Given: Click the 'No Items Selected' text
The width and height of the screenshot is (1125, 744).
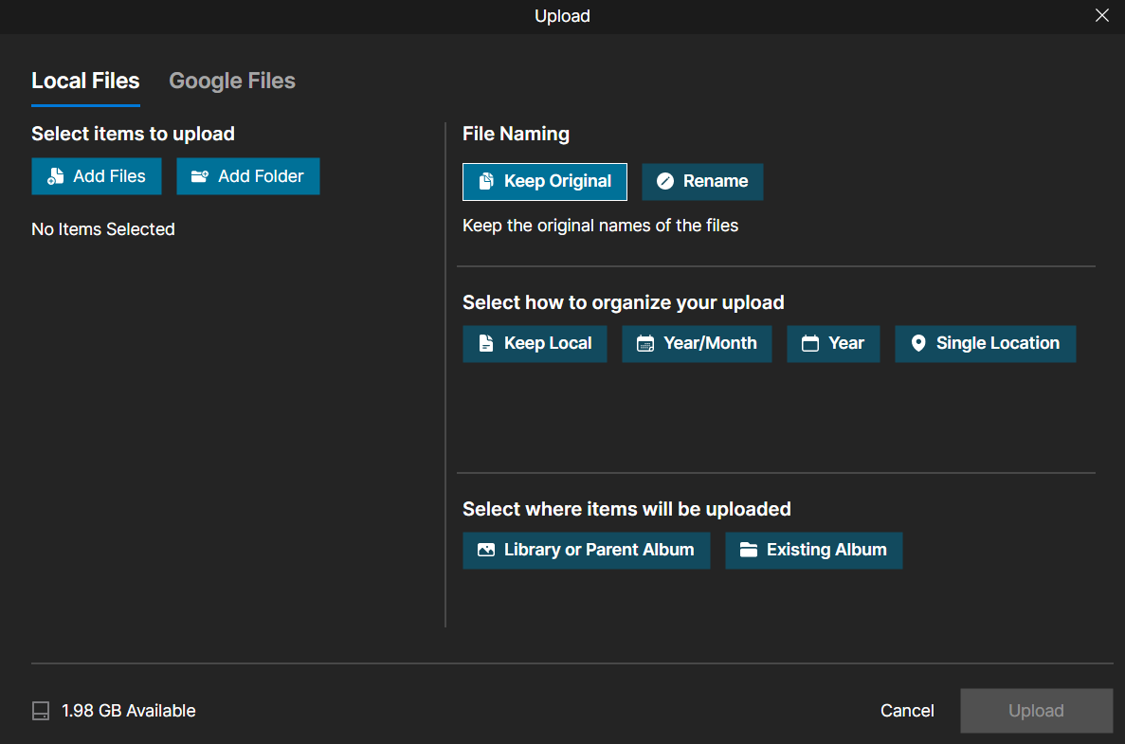Looking at the screenshot, I should [103, 229].
